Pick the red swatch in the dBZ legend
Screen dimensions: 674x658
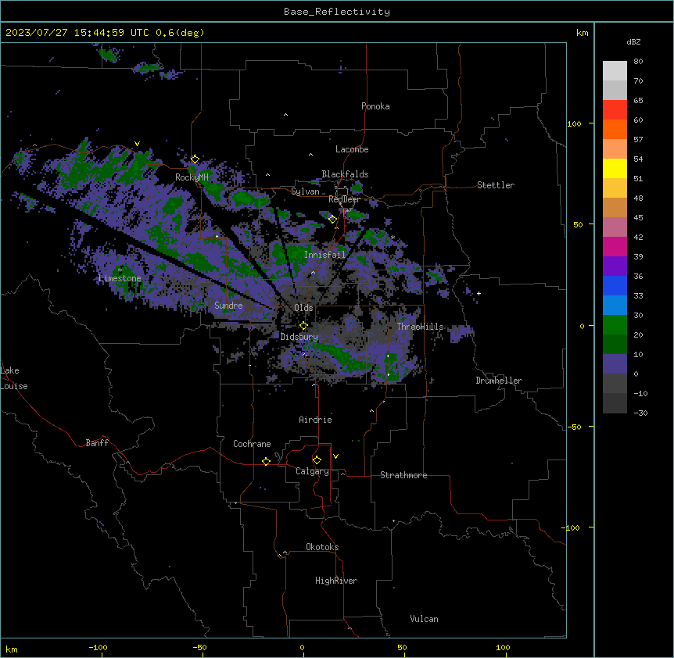615,110
